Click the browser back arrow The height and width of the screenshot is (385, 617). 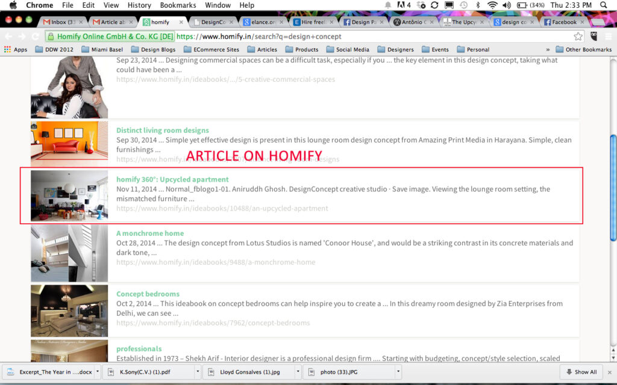click(x=8, y=36)
